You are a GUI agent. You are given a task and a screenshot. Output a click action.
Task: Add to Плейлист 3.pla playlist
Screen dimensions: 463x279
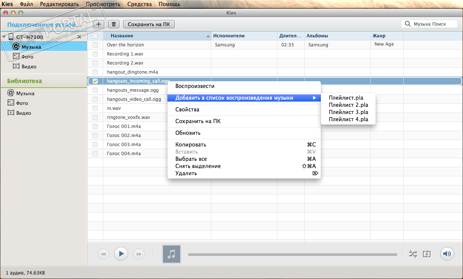click(348, 112)
